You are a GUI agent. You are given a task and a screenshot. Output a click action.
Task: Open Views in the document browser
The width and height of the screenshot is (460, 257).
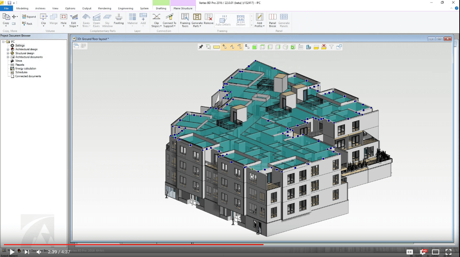[19, 61]
